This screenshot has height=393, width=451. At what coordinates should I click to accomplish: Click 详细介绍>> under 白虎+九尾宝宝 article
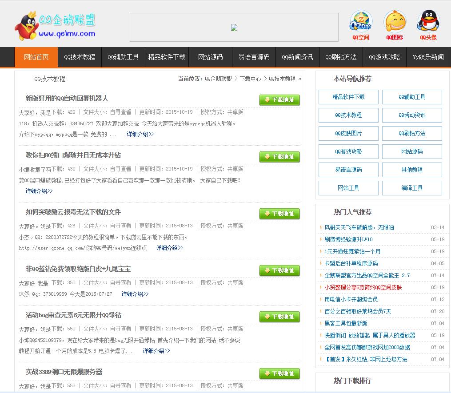(135, 294)
